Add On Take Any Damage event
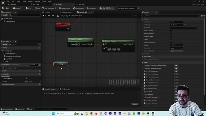The image size is (206, 116). pos(176,71)
